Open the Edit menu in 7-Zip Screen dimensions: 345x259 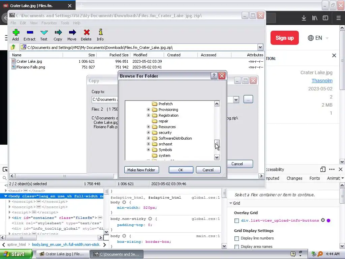tap(23, 23)
